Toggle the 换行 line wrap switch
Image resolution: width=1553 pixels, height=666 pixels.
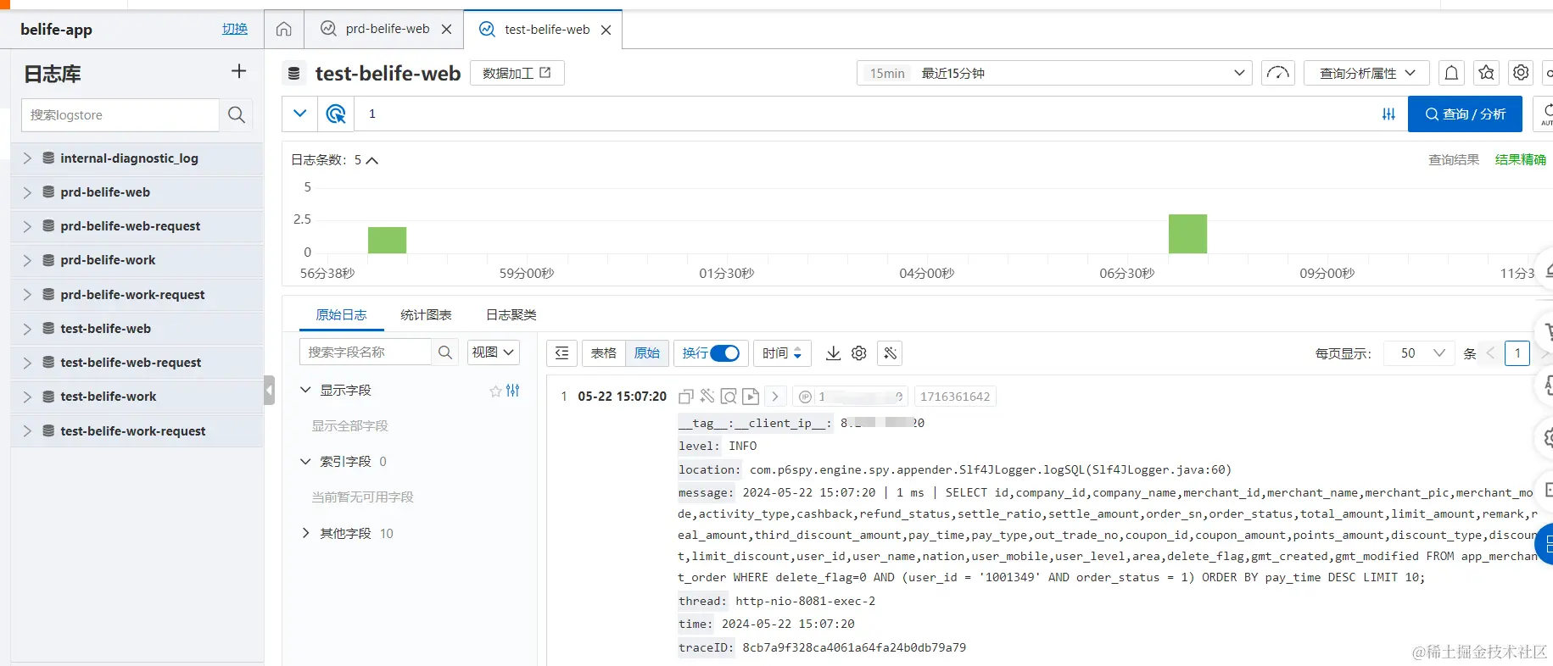(724, 353)
